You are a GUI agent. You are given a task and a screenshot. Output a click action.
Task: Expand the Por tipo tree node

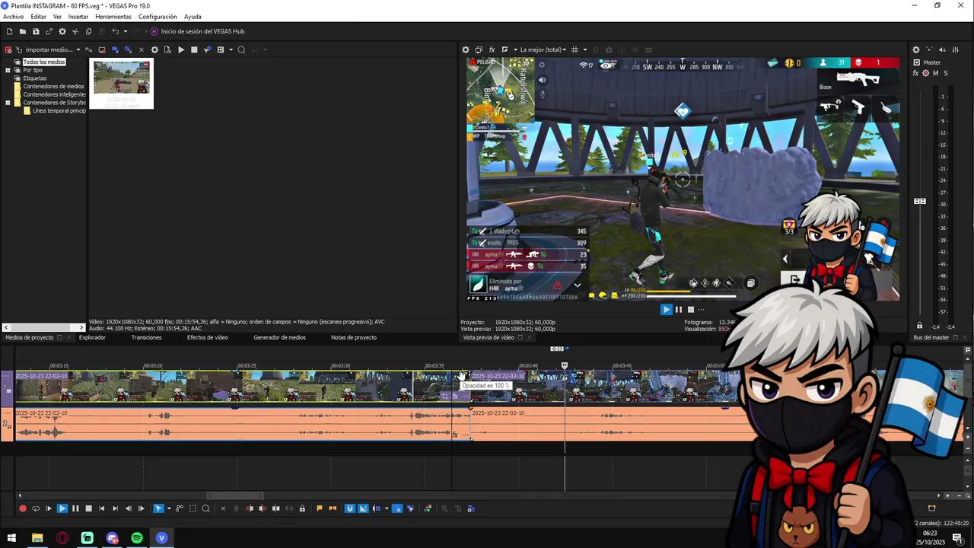[x=8, y=70]
